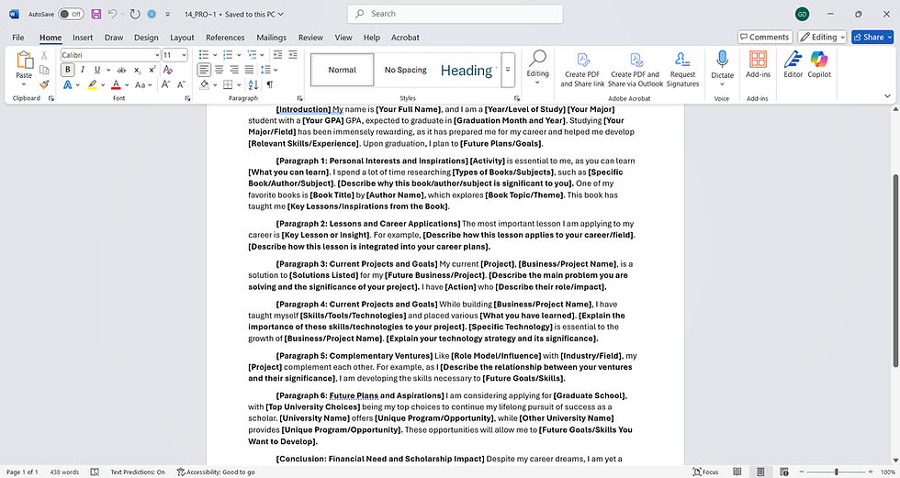Switch to the Review tab
This screenshot has height=478, width=900.
[x=310, y=38]
